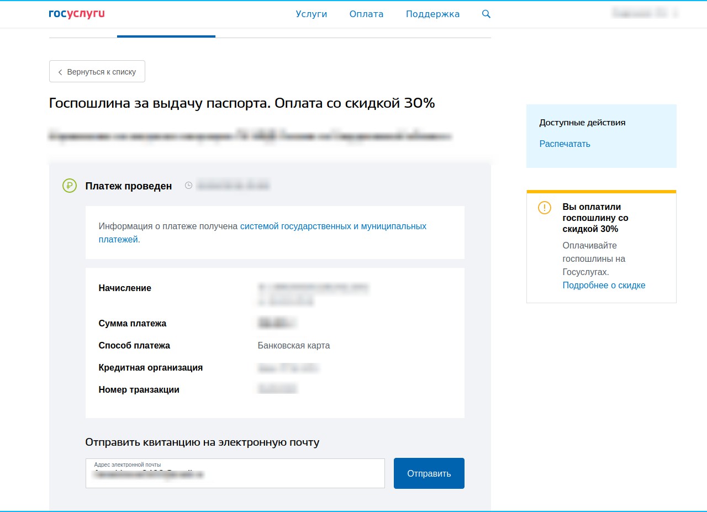This screenshot has height=512, width=707.
Task: Click the Кредитная организация label
Action: pos(151,368)
